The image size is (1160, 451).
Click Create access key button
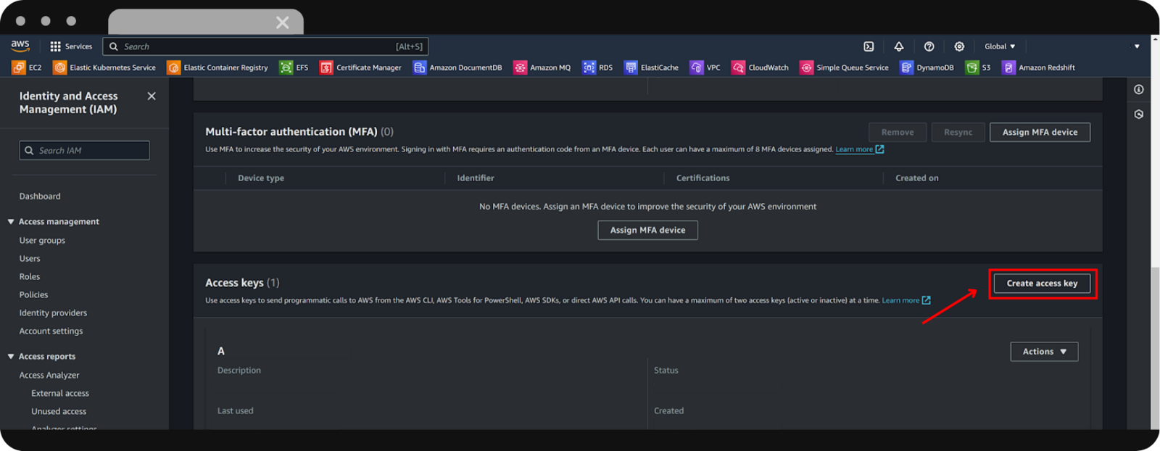pyautogui.click(x=1042, y=284)
